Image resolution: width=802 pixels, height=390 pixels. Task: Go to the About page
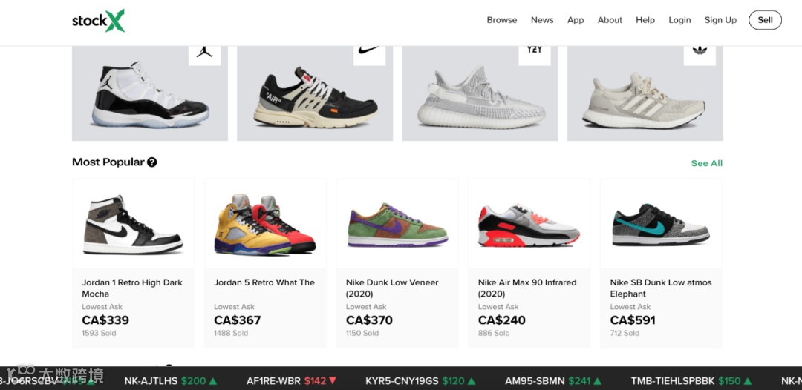click(610, 20)
